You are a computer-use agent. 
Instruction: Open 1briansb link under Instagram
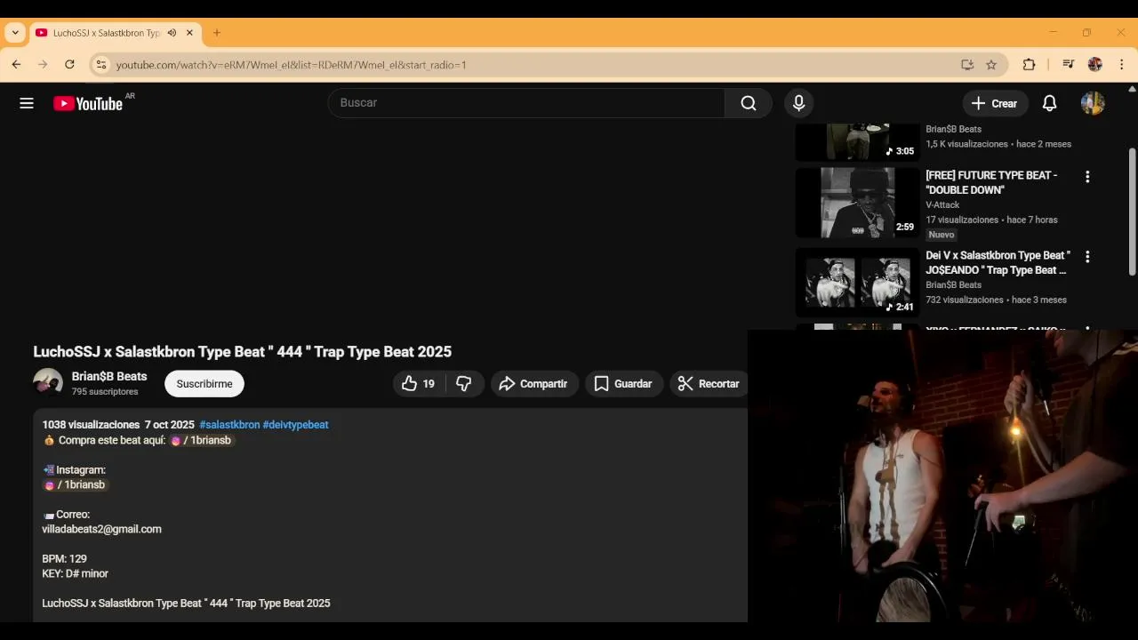coord(75,484)
